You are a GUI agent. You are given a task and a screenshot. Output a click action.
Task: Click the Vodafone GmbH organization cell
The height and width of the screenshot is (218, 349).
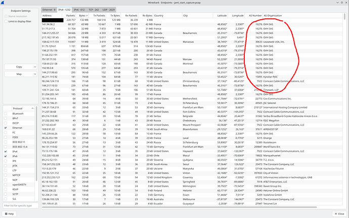coord(273,195)
